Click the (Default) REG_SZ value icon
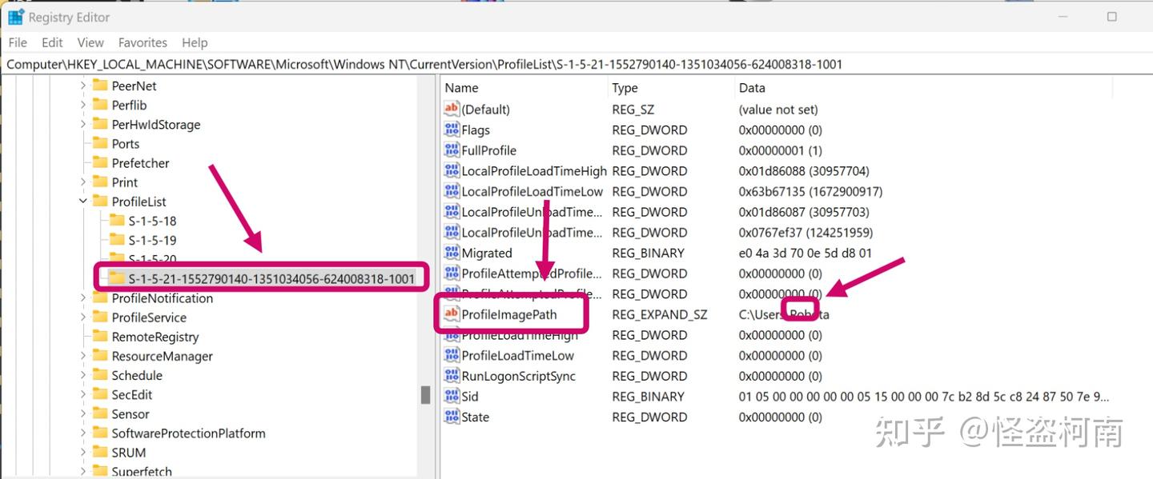Viewport: 1153px width, 479px height. pyautogui.click(x=451, y=109)
